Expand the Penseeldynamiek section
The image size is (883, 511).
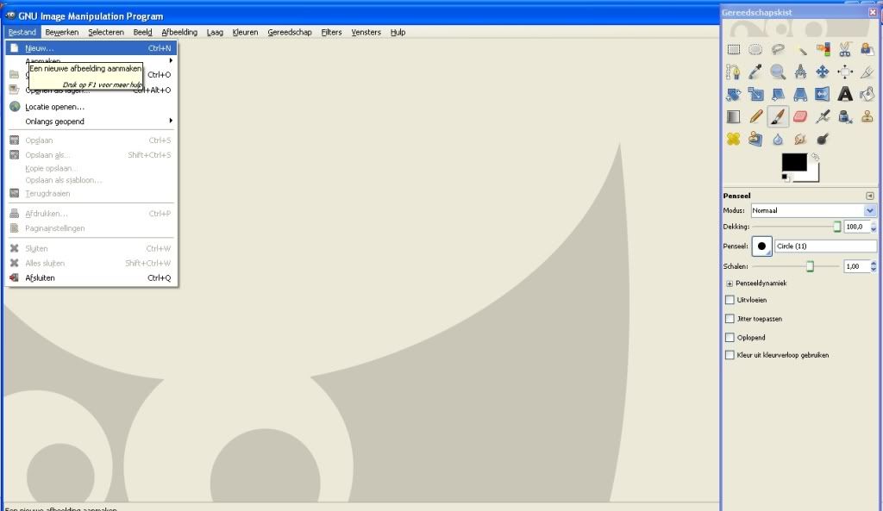730,284
